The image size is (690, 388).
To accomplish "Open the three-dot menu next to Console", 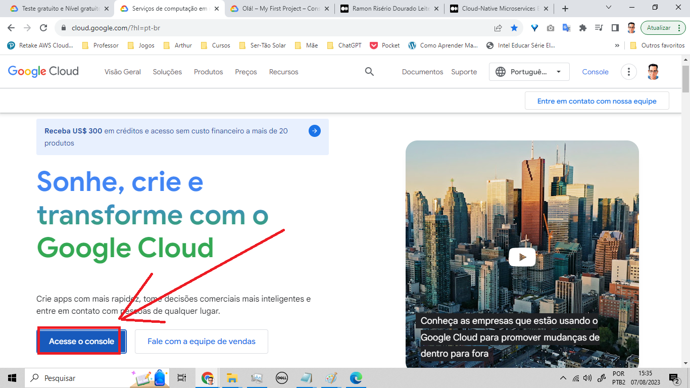I will click(x=628, y=72).
